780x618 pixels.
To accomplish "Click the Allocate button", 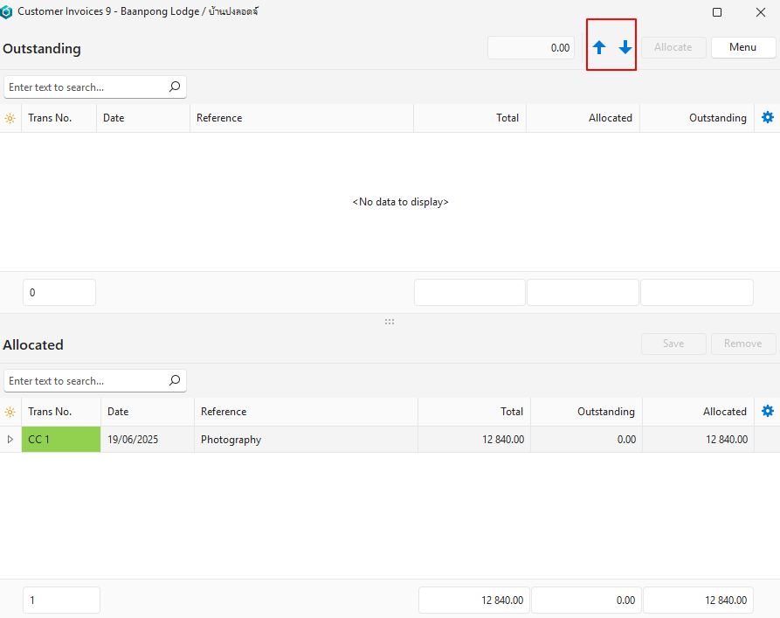I will (x=673, y=47).
